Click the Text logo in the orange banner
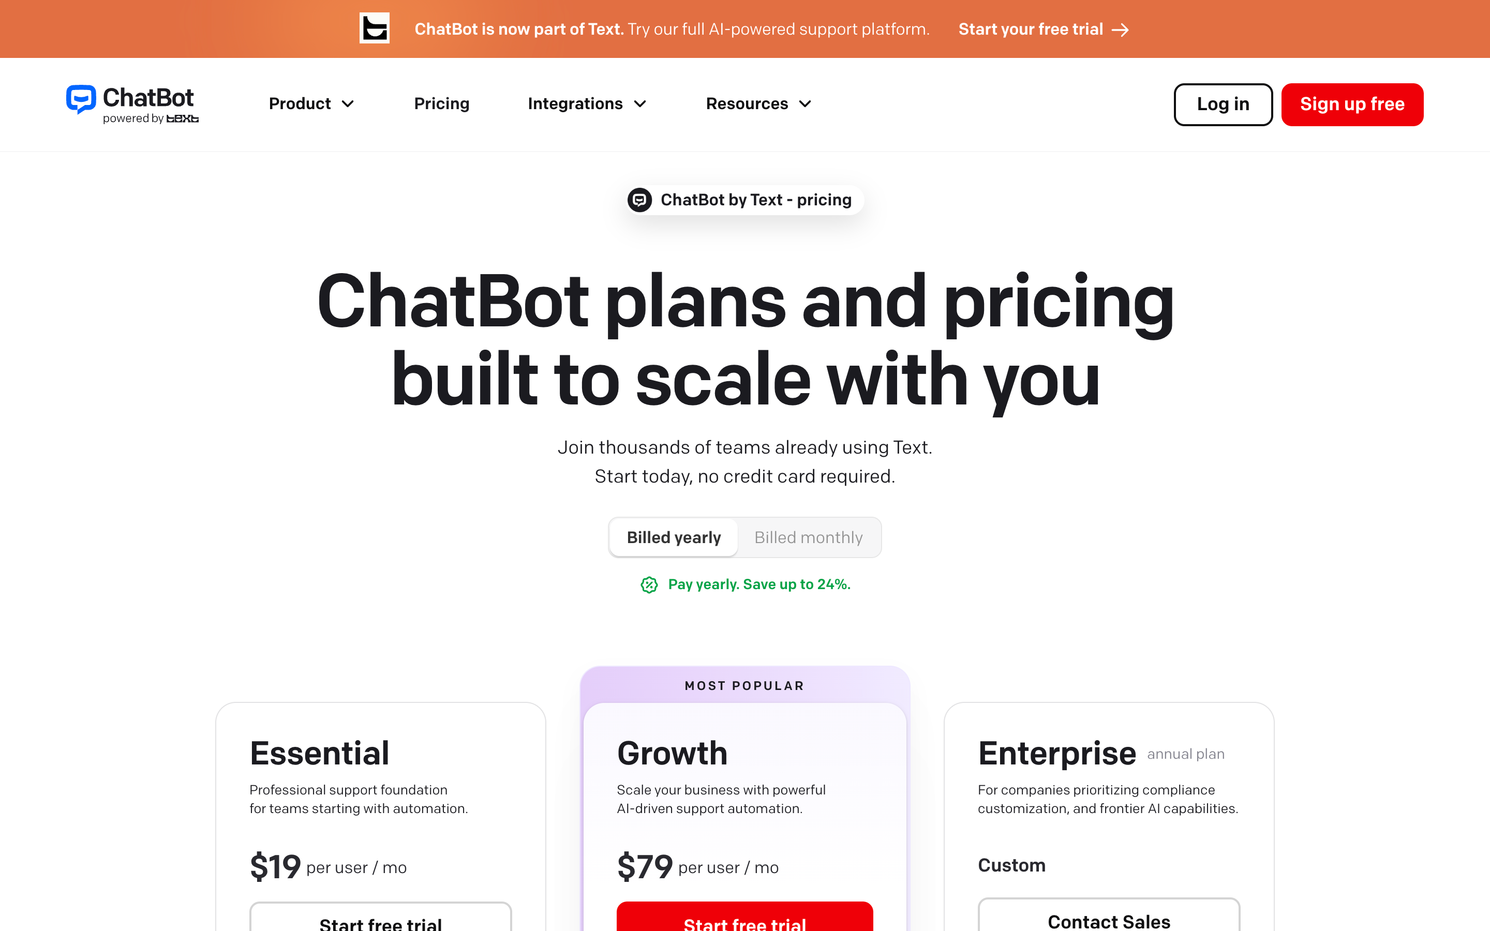 (374, 28)
